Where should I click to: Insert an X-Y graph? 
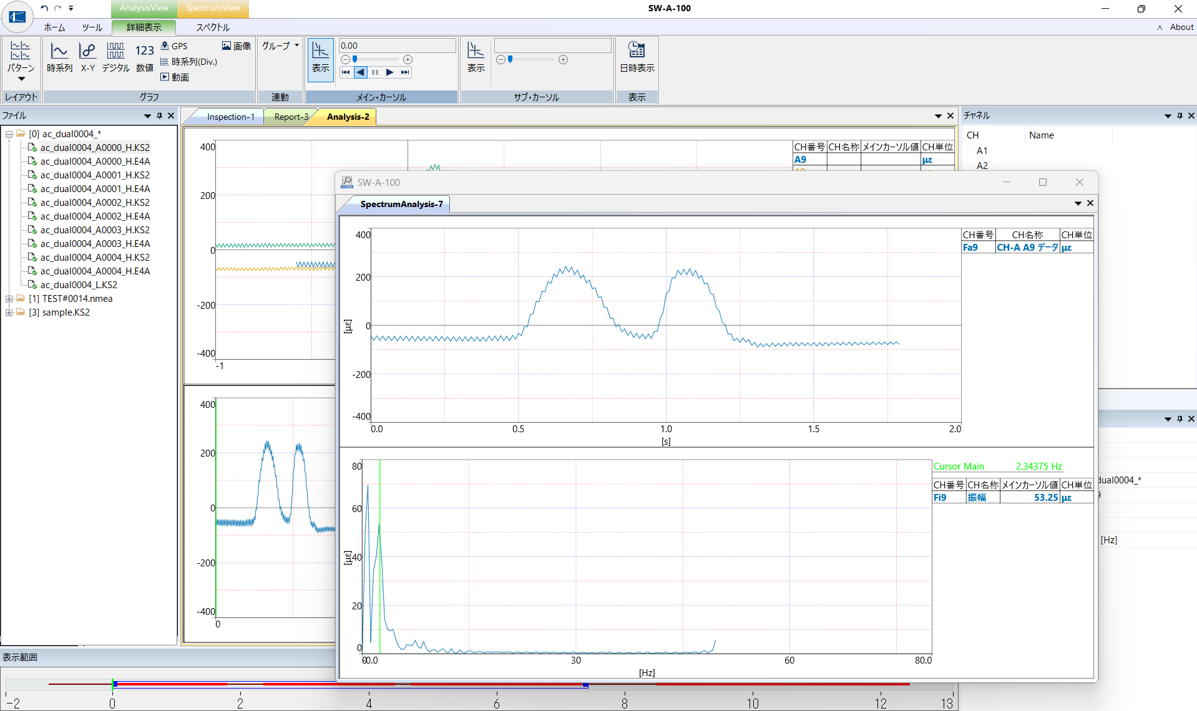pyautogui.click(x=87, y=57)
